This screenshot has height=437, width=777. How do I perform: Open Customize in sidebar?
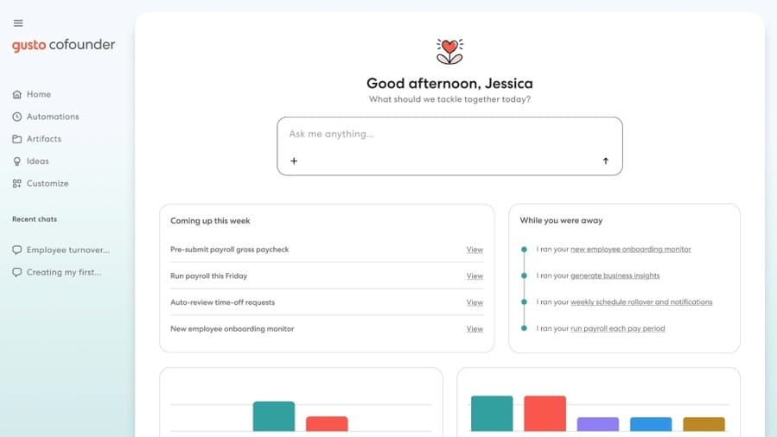[x=48, y=184]
